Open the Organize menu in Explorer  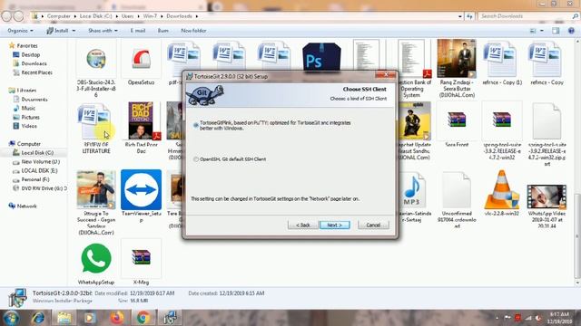point(20,31)
